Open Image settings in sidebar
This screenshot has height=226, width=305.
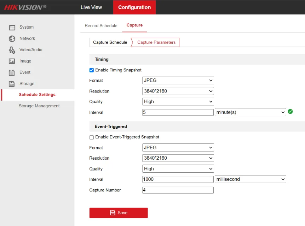click(25, 61)
